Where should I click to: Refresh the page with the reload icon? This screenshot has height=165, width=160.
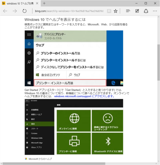click(25, 11)
